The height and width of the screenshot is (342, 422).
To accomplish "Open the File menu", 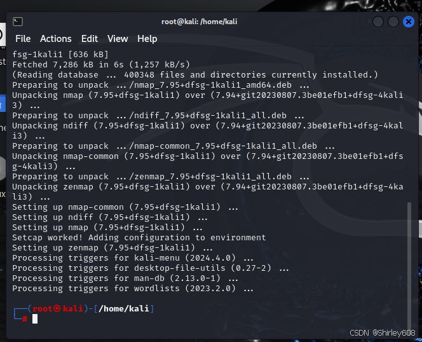I will [x=23, y=39].
